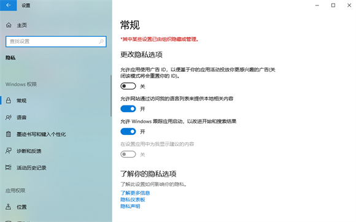This screenshot has height=222, width=356.
Task: Click the 常规 page heading
Action: coord(130,25)
